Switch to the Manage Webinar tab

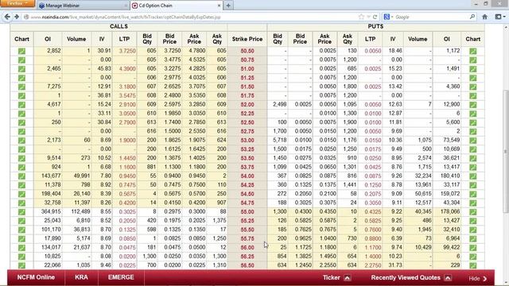[x=83, y=6]
